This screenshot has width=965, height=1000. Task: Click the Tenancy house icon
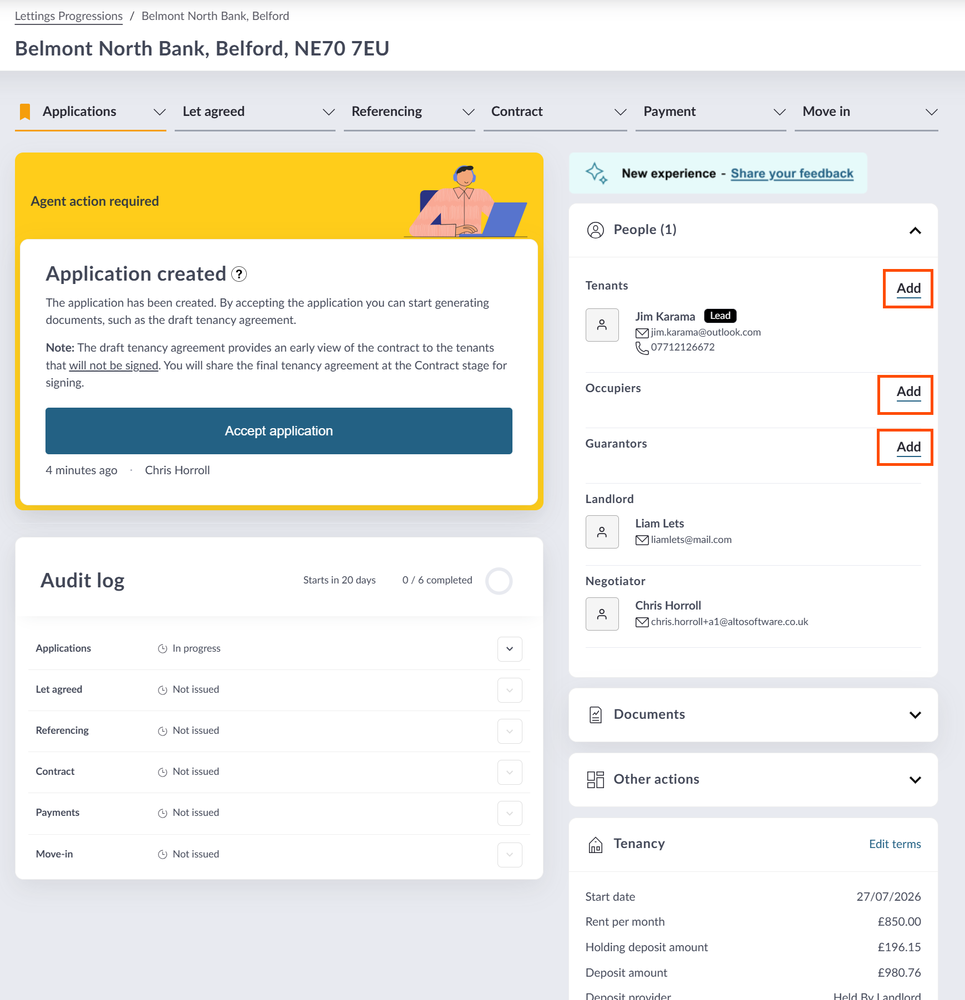click(x=595, y=844)
